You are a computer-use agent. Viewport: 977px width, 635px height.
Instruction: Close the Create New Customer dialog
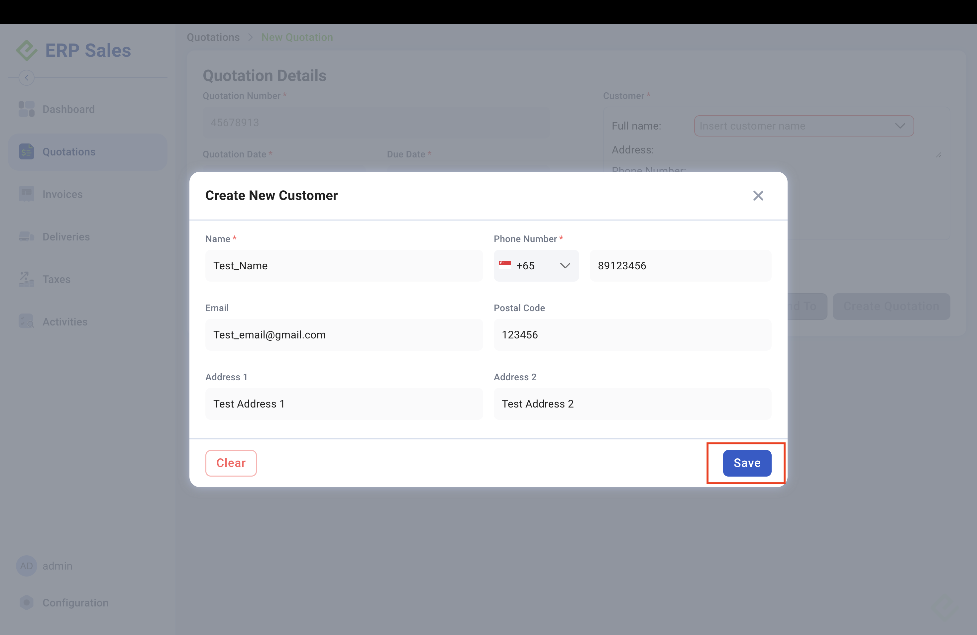tap(758, 196)
